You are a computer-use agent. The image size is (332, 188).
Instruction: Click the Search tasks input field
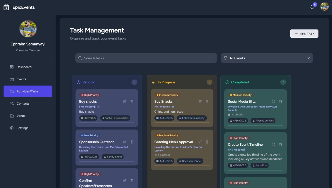pyautogui.click(x=146, y=58)
